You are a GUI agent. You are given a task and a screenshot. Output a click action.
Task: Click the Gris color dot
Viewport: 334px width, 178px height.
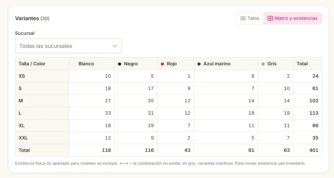pos(263,64)
